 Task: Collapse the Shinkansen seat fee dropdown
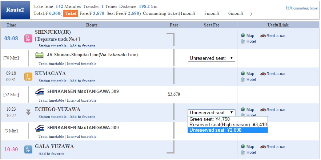click(x=212, y=112)
